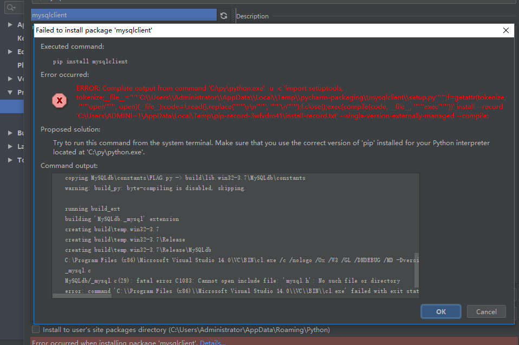This screenshot has width=519, height=345.
Task: Click the refresh packages icon beside the search field
Action: coord(224,15)
